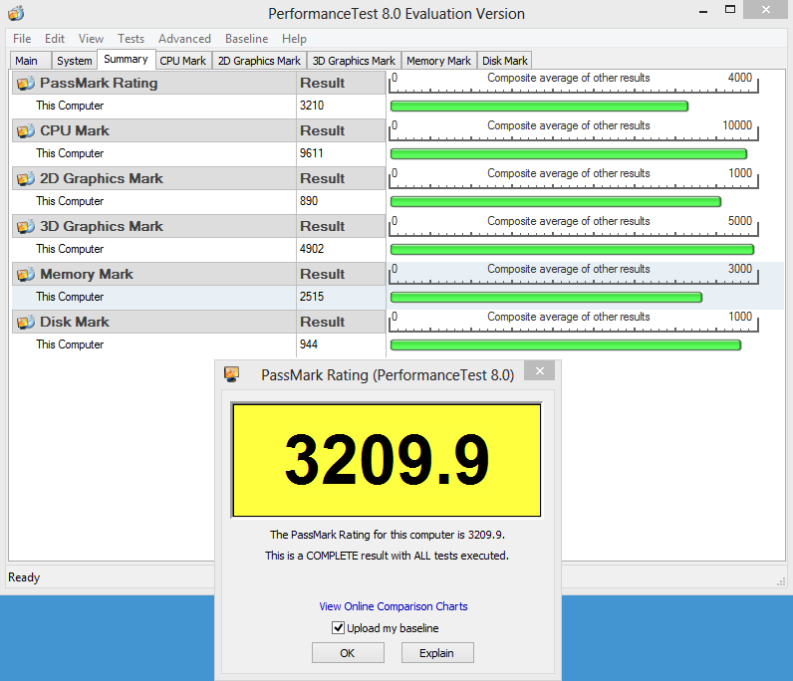This screenshot has height=681, width=793.
Task: Select the Summary tab
Action: tap(126, 59)
